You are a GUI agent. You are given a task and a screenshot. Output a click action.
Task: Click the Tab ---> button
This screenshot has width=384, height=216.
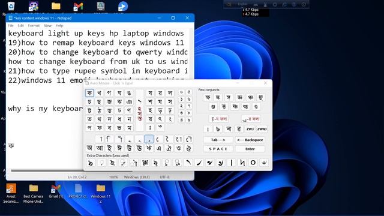coord(218,140)
